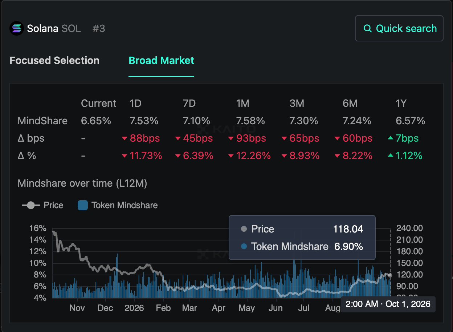The image size is (453, 332).
Task: Click the Nov label on chart axis
Action: point(77,308)
